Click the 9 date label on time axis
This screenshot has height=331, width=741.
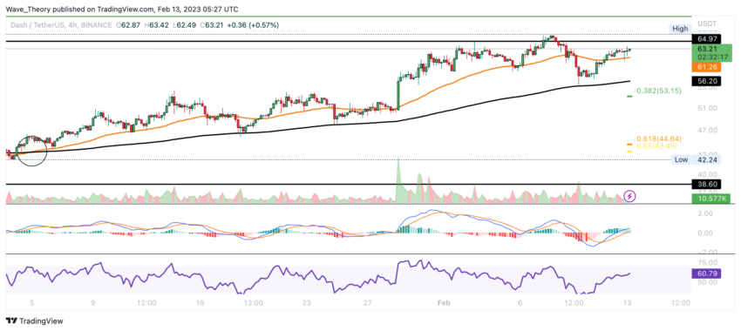(93, 302)
